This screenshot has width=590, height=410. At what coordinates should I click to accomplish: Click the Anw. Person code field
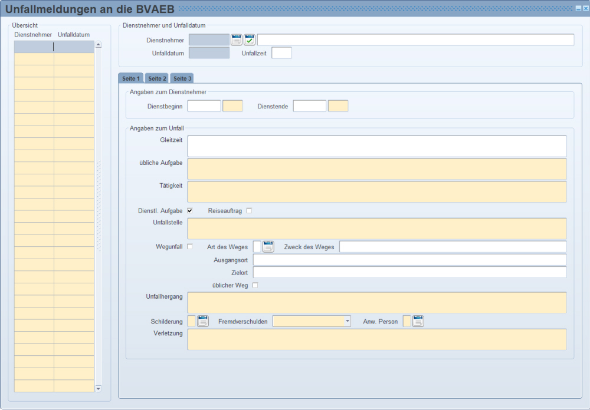(407, 321)
